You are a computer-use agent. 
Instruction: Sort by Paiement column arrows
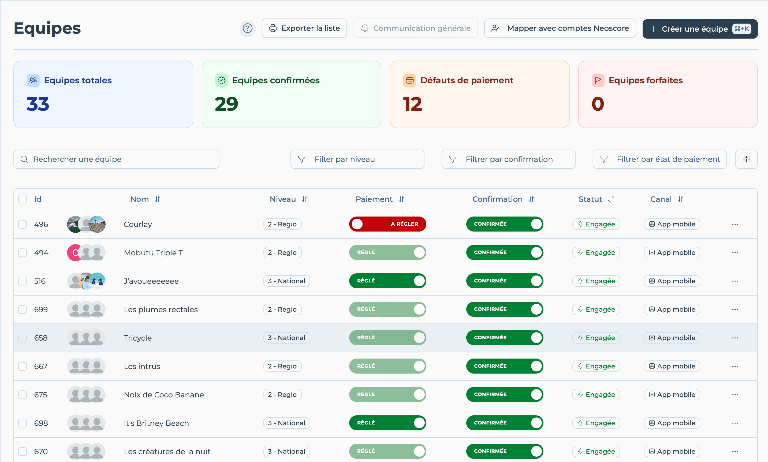click(x=401, y=199)
